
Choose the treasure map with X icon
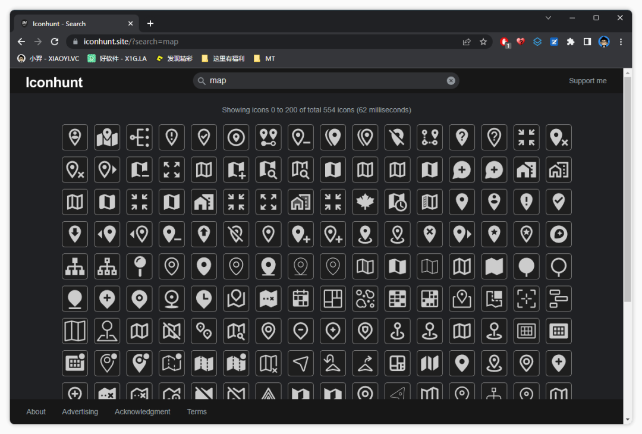click(x=269, y=298)
